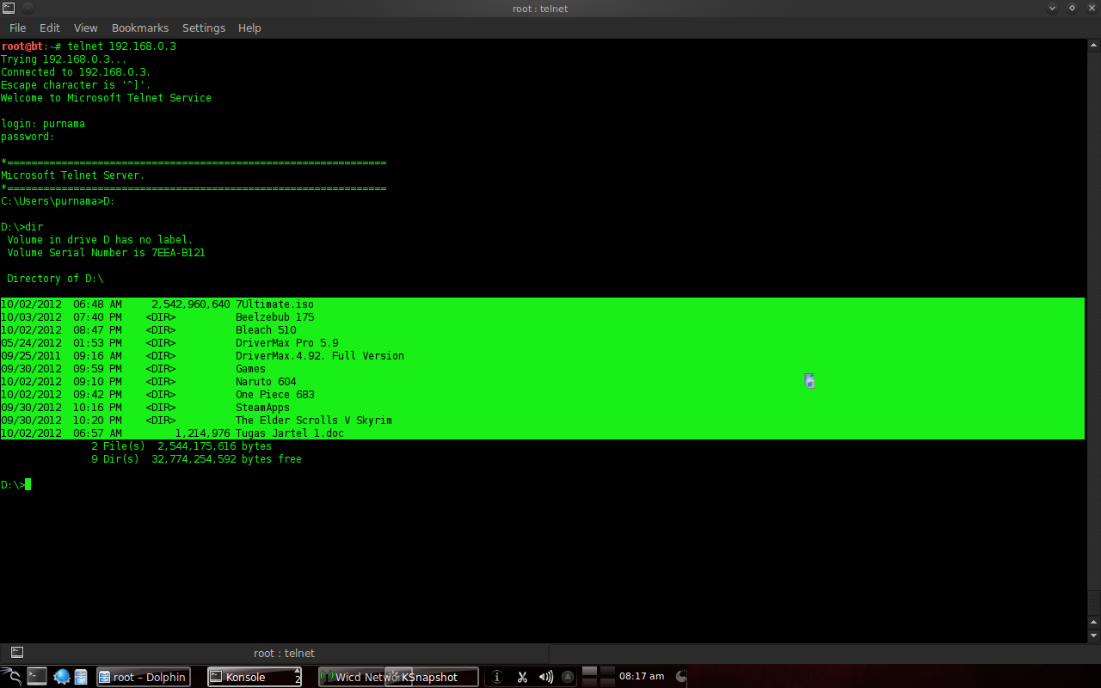Click the 'Beelzebub 175' directory entry
1101x688 pixels.
click(x=274, y=317)
